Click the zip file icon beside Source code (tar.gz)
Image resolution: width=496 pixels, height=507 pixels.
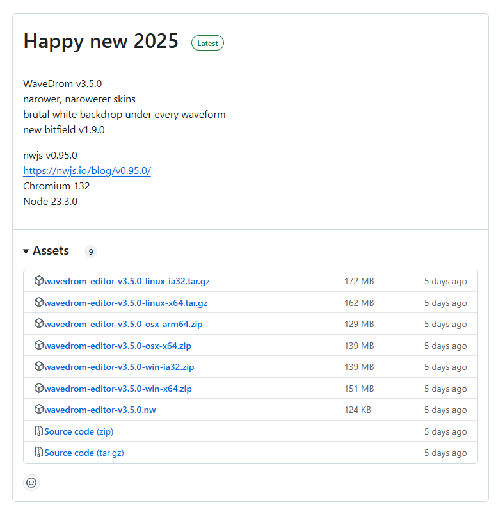(x=39, y=452)
